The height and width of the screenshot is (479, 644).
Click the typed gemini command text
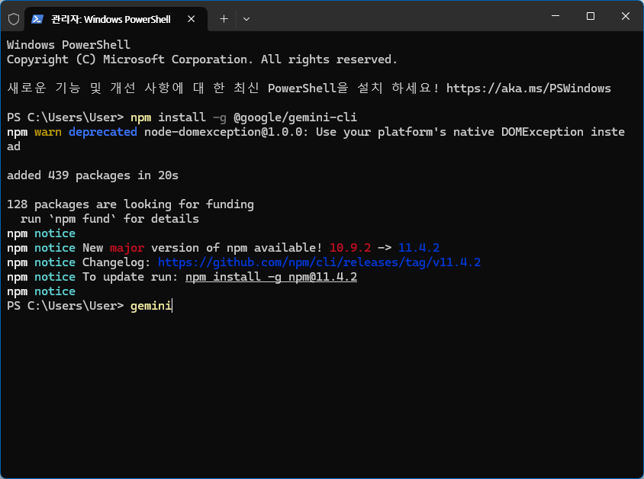tap(151, 306)
